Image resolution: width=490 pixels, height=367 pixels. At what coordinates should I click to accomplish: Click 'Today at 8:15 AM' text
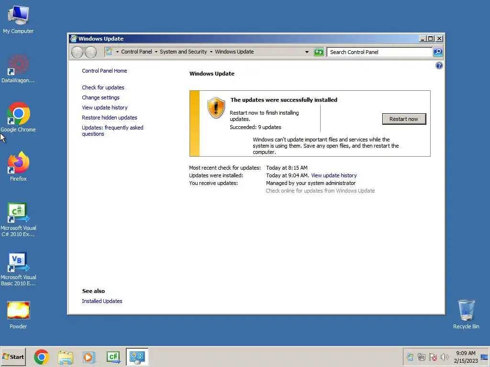tap(287, 168)
